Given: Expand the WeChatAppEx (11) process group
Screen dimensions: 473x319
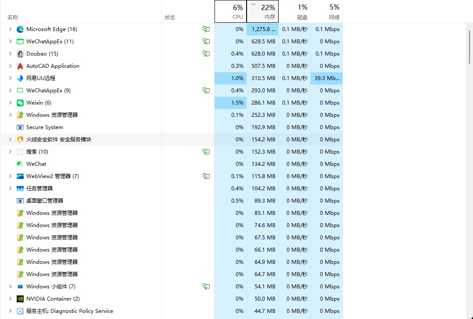Looking at the screenshot, I should tap(11, 42).
